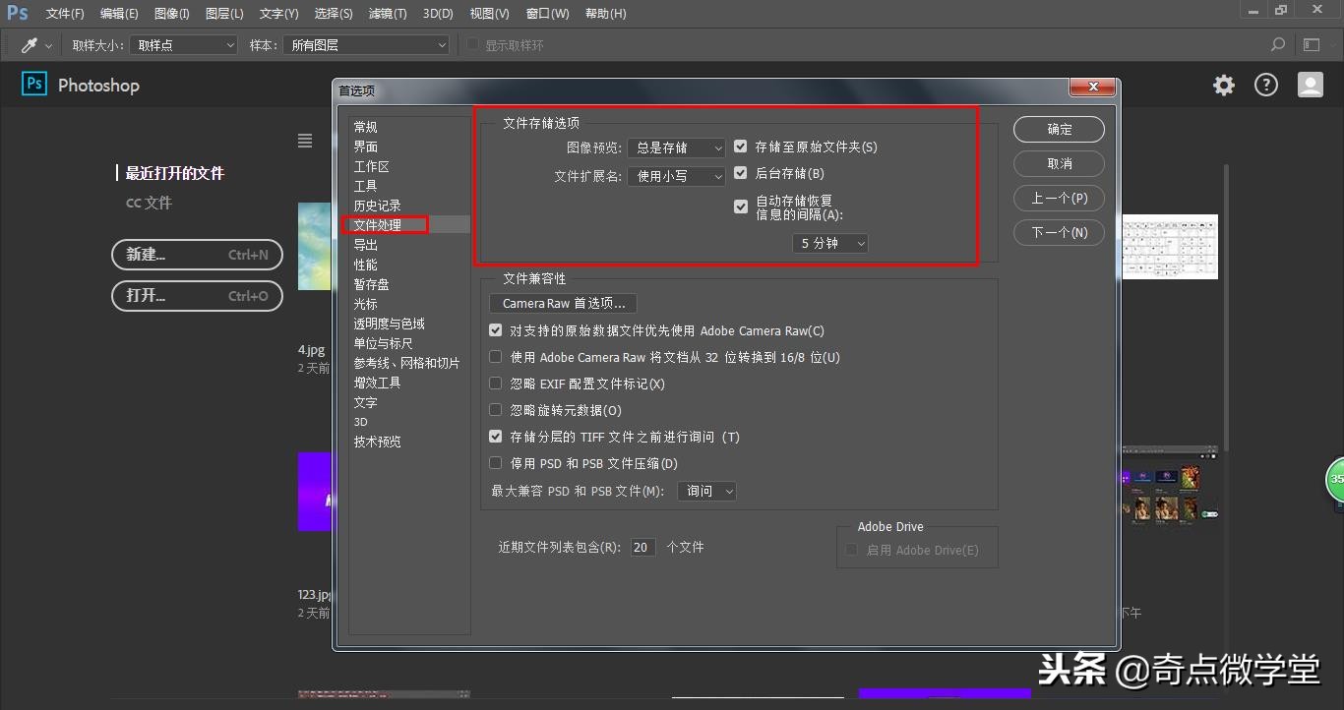The image size is (1344, 710).
Task: Click the recent file count field showing 20
Action: 642,547
